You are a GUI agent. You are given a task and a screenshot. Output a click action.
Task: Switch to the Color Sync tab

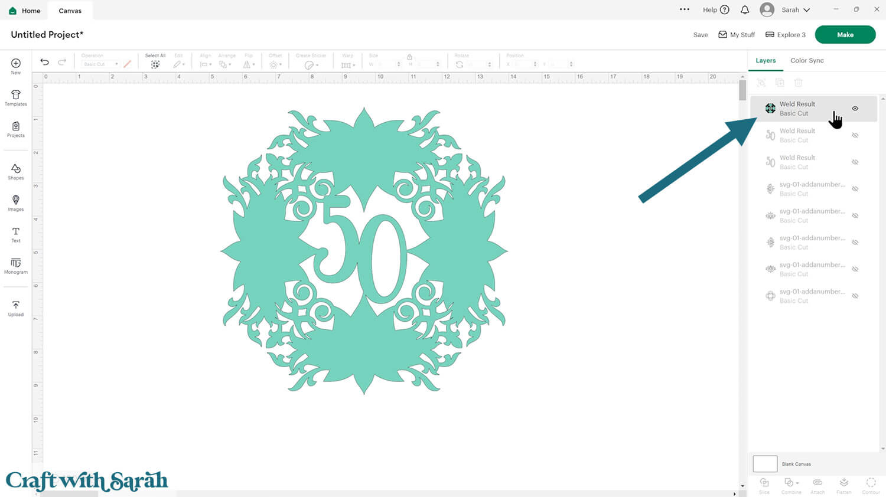point(807,60)
